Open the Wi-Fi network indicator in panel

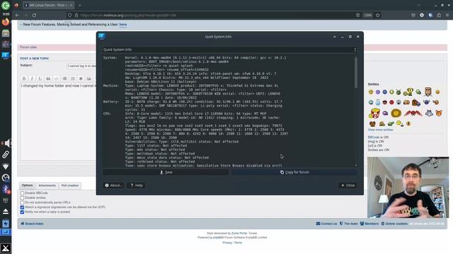click(x=6, y=167)
